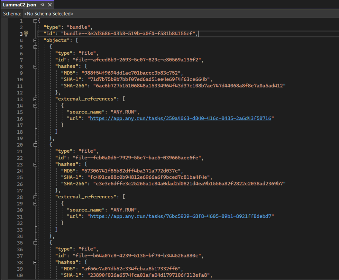
Task: Click line number 25 in the gutter
Action: (20, 177)
